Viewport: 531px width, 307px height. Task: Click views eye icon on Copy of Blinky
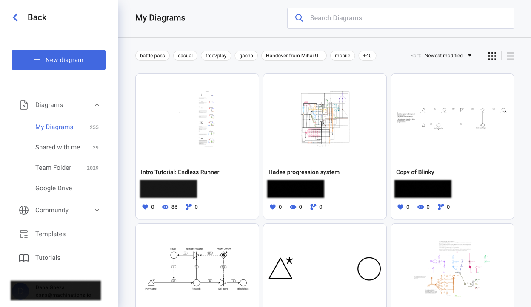point(420,207)
